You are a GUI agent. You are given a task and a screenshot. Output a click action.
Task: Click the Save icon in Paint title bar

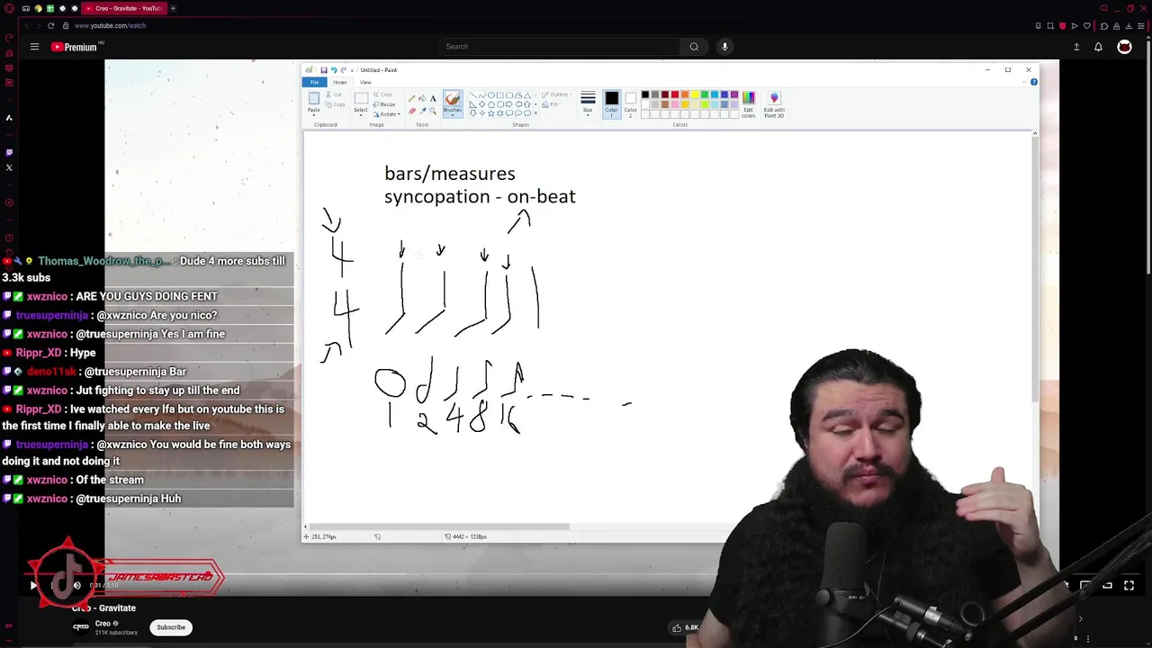pyautogui.click(x=324, y=69)
